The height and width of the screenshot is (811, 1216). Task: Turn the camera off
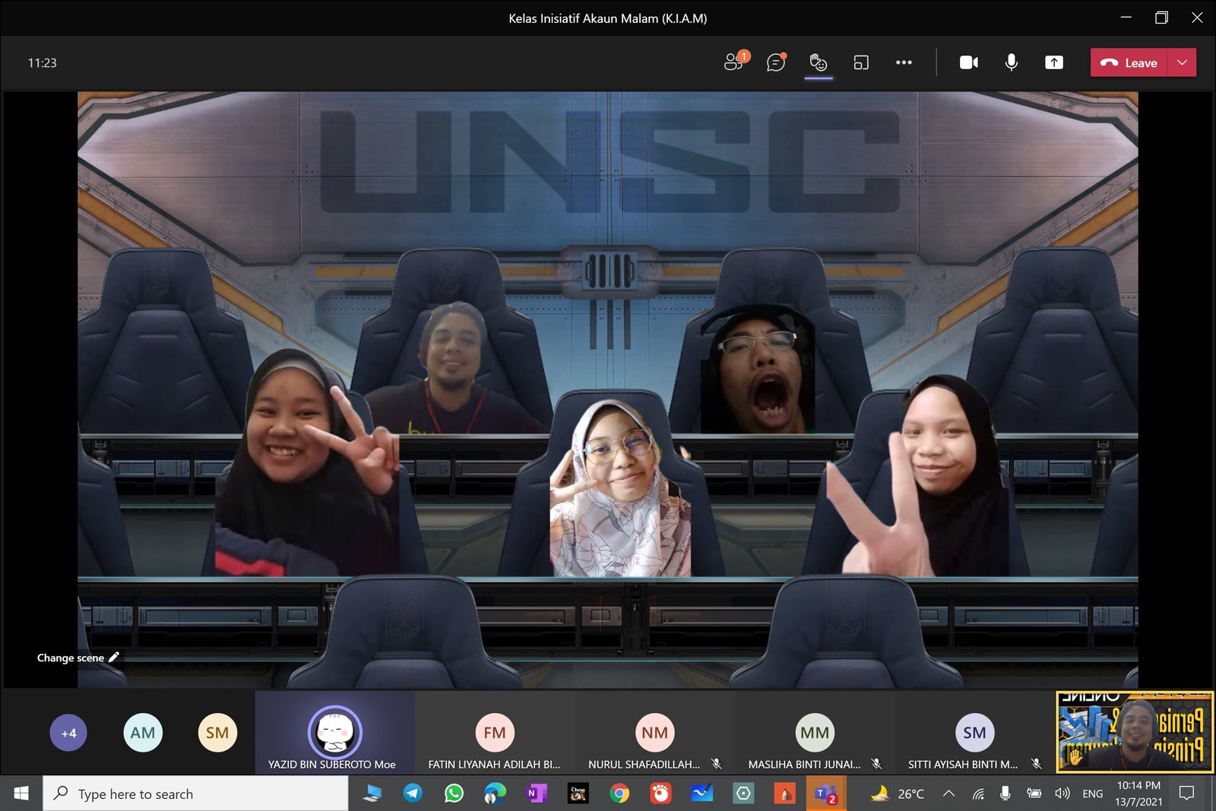pyautogui.click(x=969, y=62)
